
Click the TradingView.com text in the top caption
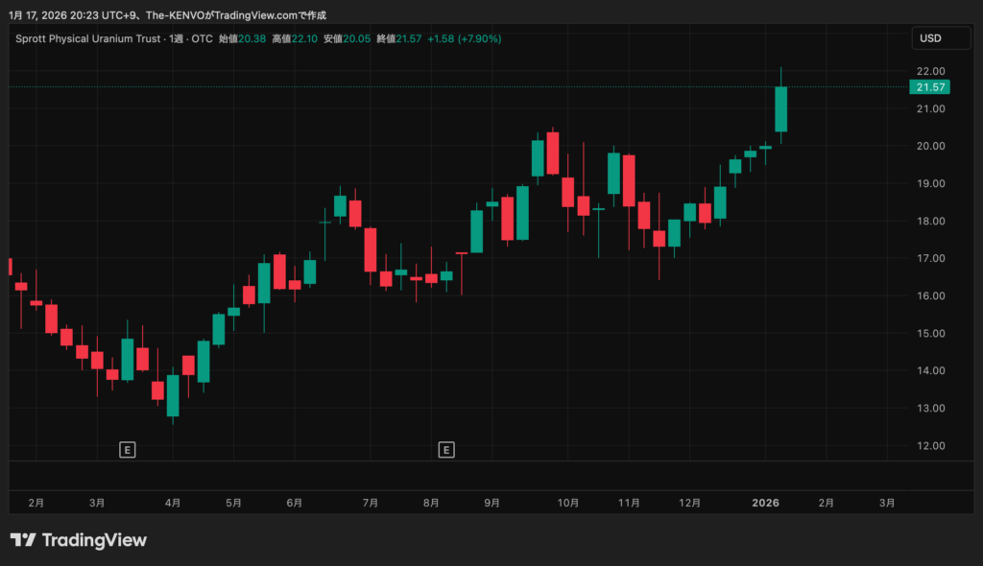pyautogui.click(x=260, y=15)
